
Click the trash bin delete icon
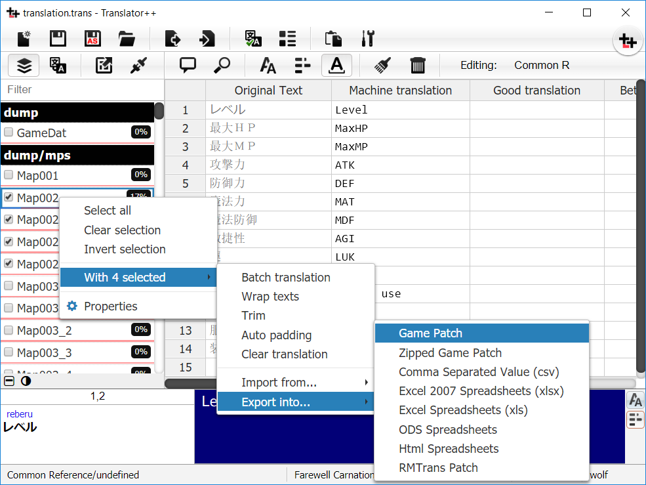click(x=417, y=66)
